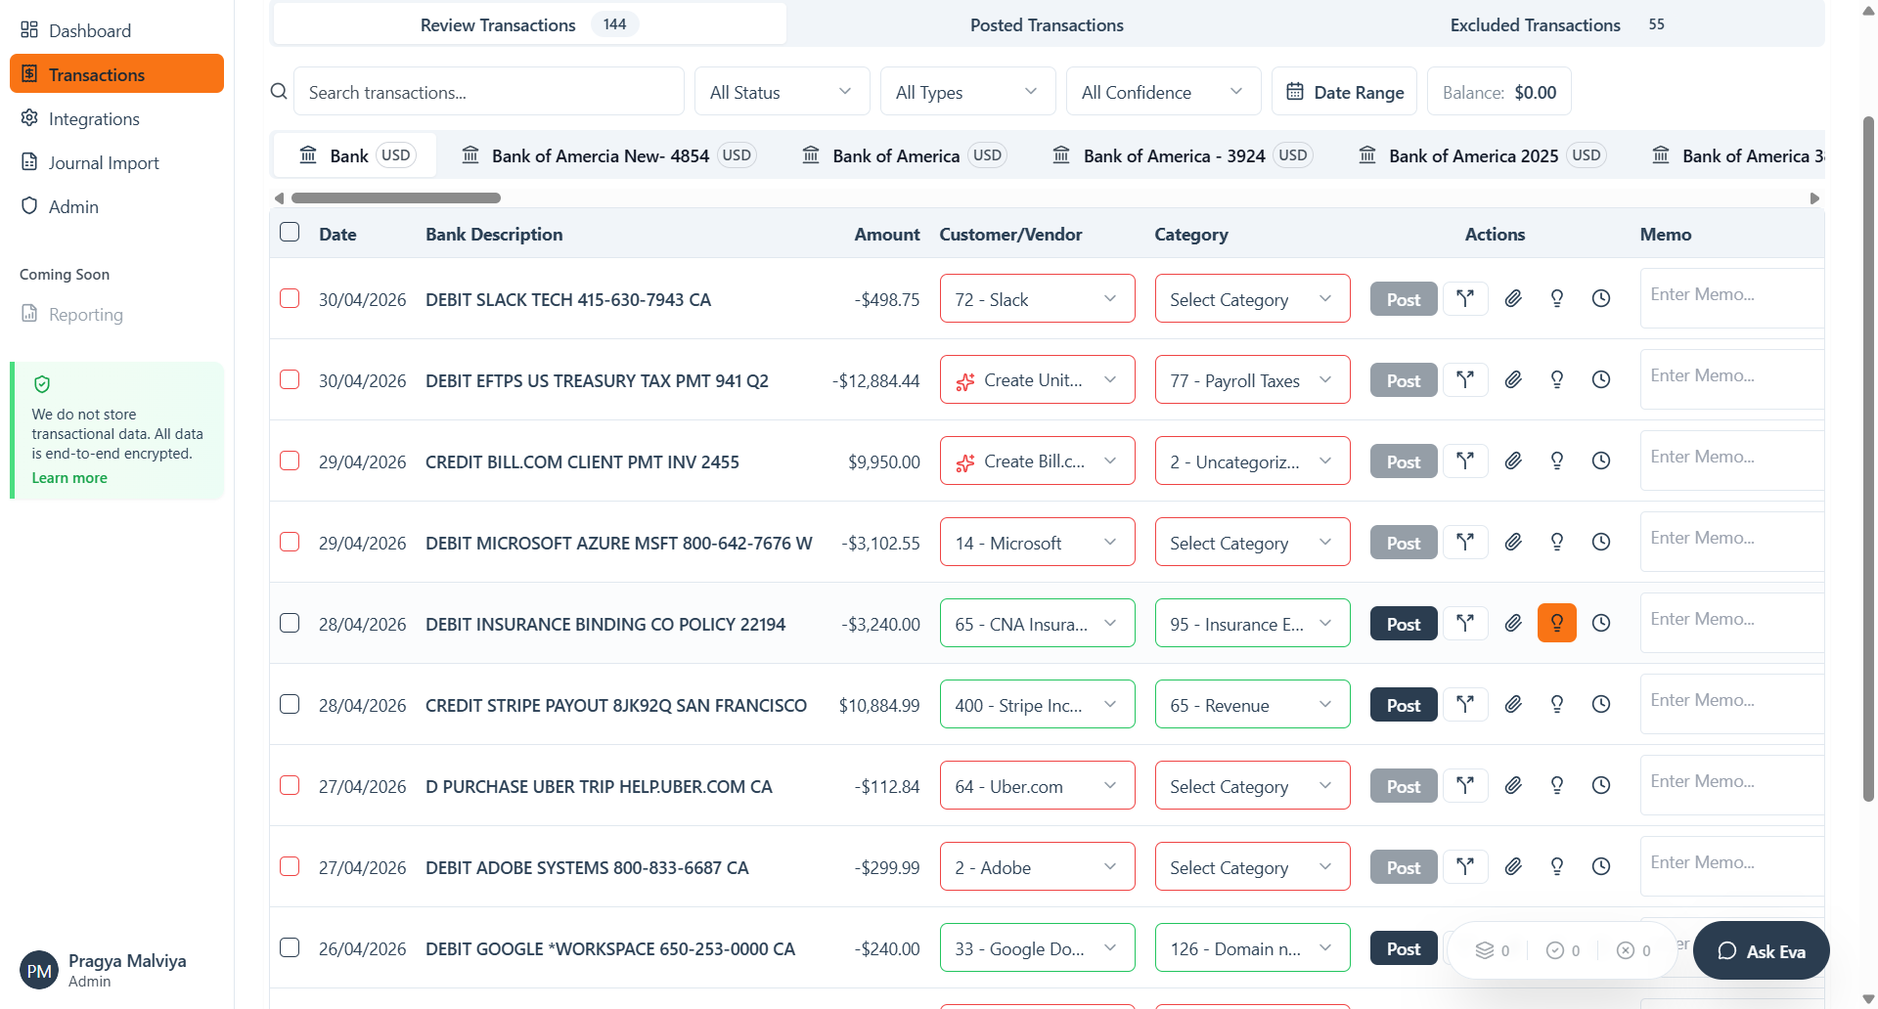Open the All Status filter dropdown

pos(781,92)
